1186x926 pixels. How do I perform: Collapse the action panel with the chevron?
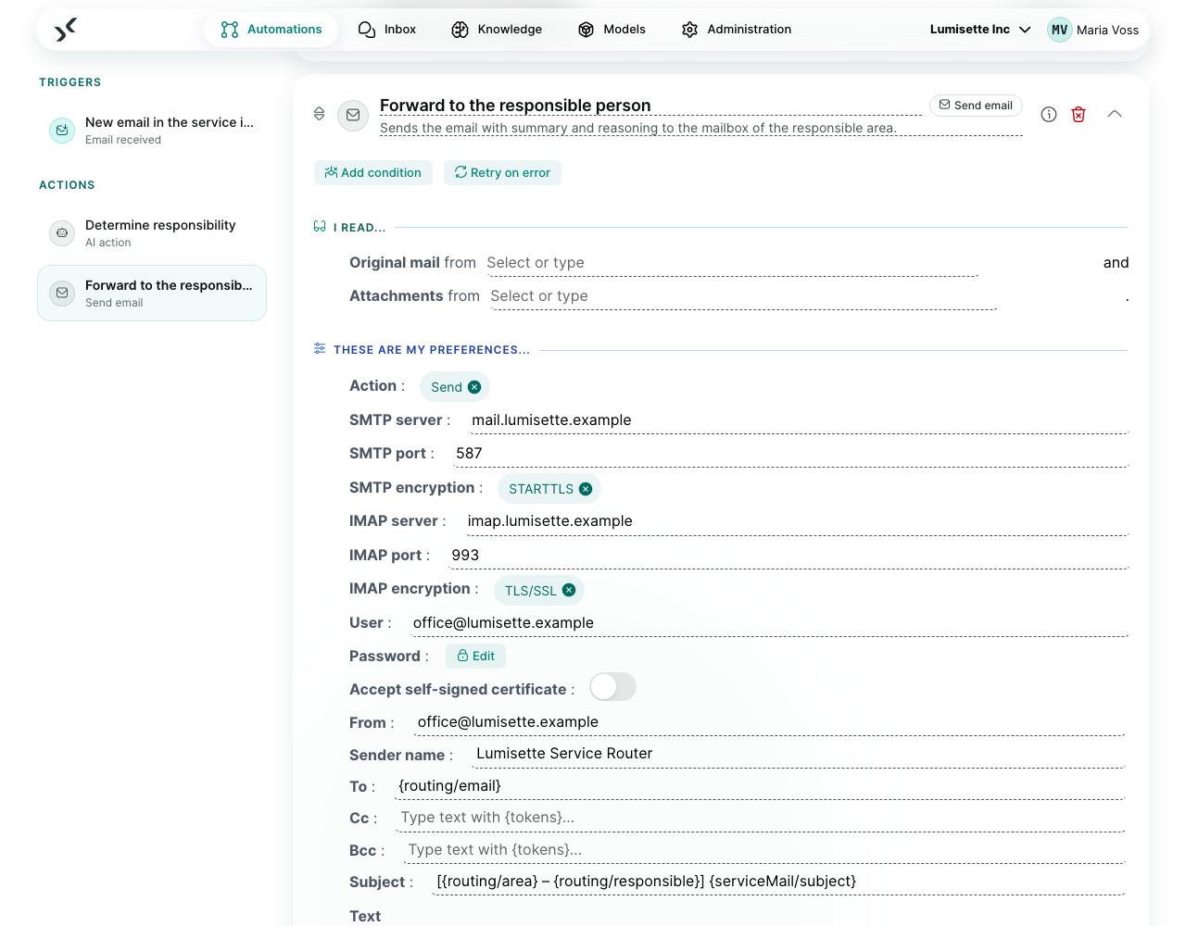coord(1115,114)
